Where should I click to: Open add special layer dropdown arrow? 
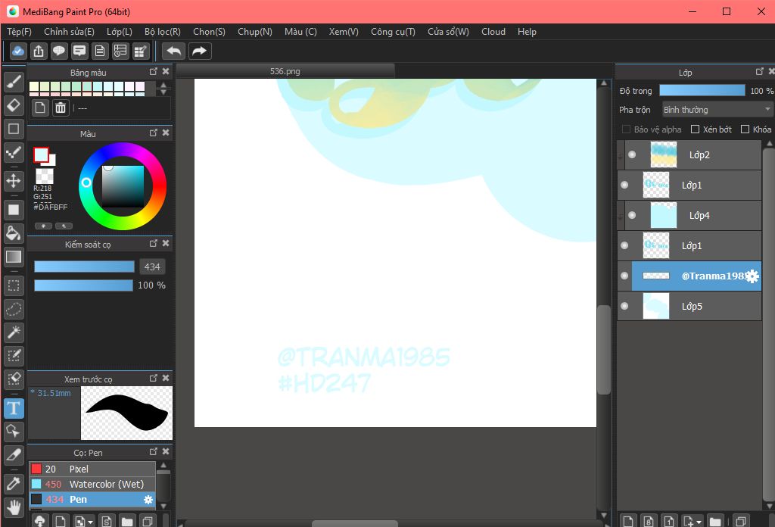click(699, 522)
